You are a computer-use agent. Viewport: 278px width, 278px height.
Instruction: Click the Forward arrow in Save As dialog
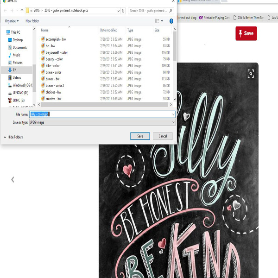coord(12,11)
